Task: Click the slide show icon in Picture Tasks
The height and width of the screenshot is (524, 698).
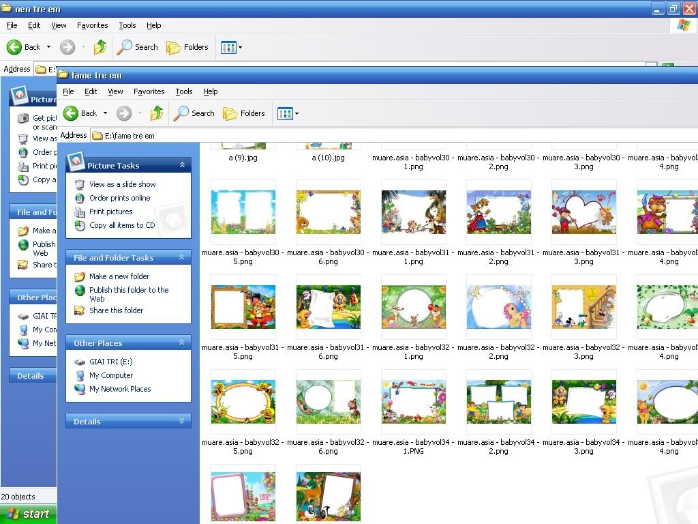Action: coord(80,184)
